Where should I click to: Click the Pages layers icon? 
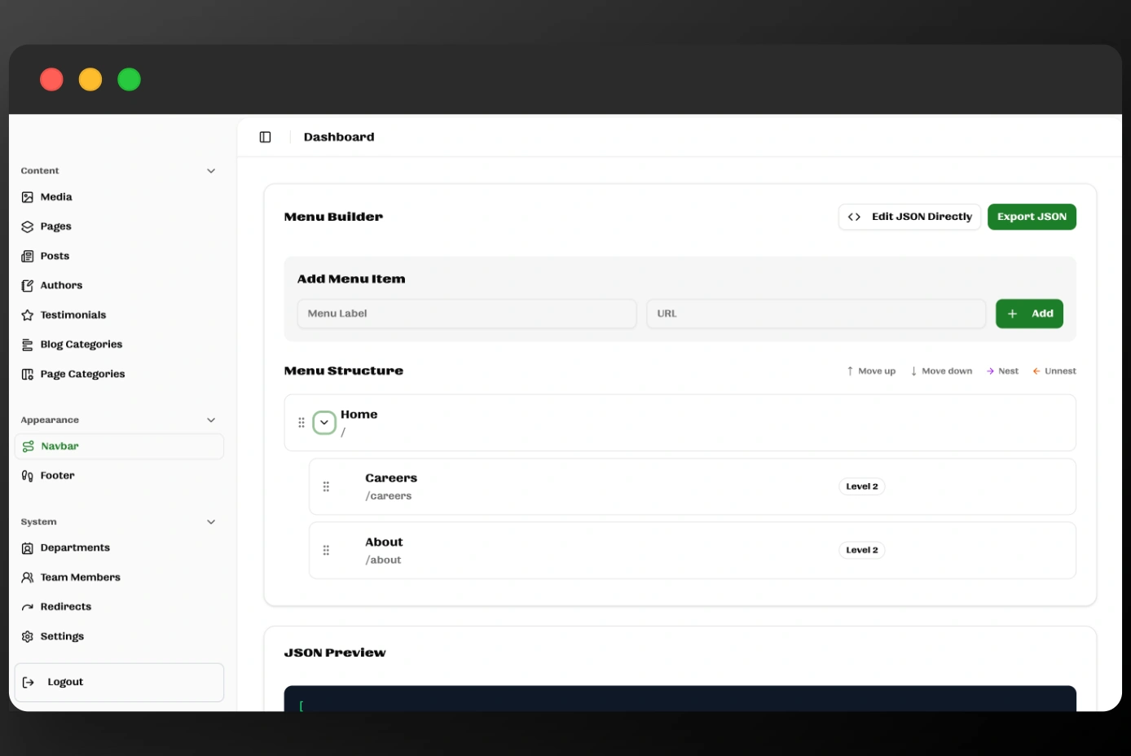pyautogui.click(x=28, y=226)
